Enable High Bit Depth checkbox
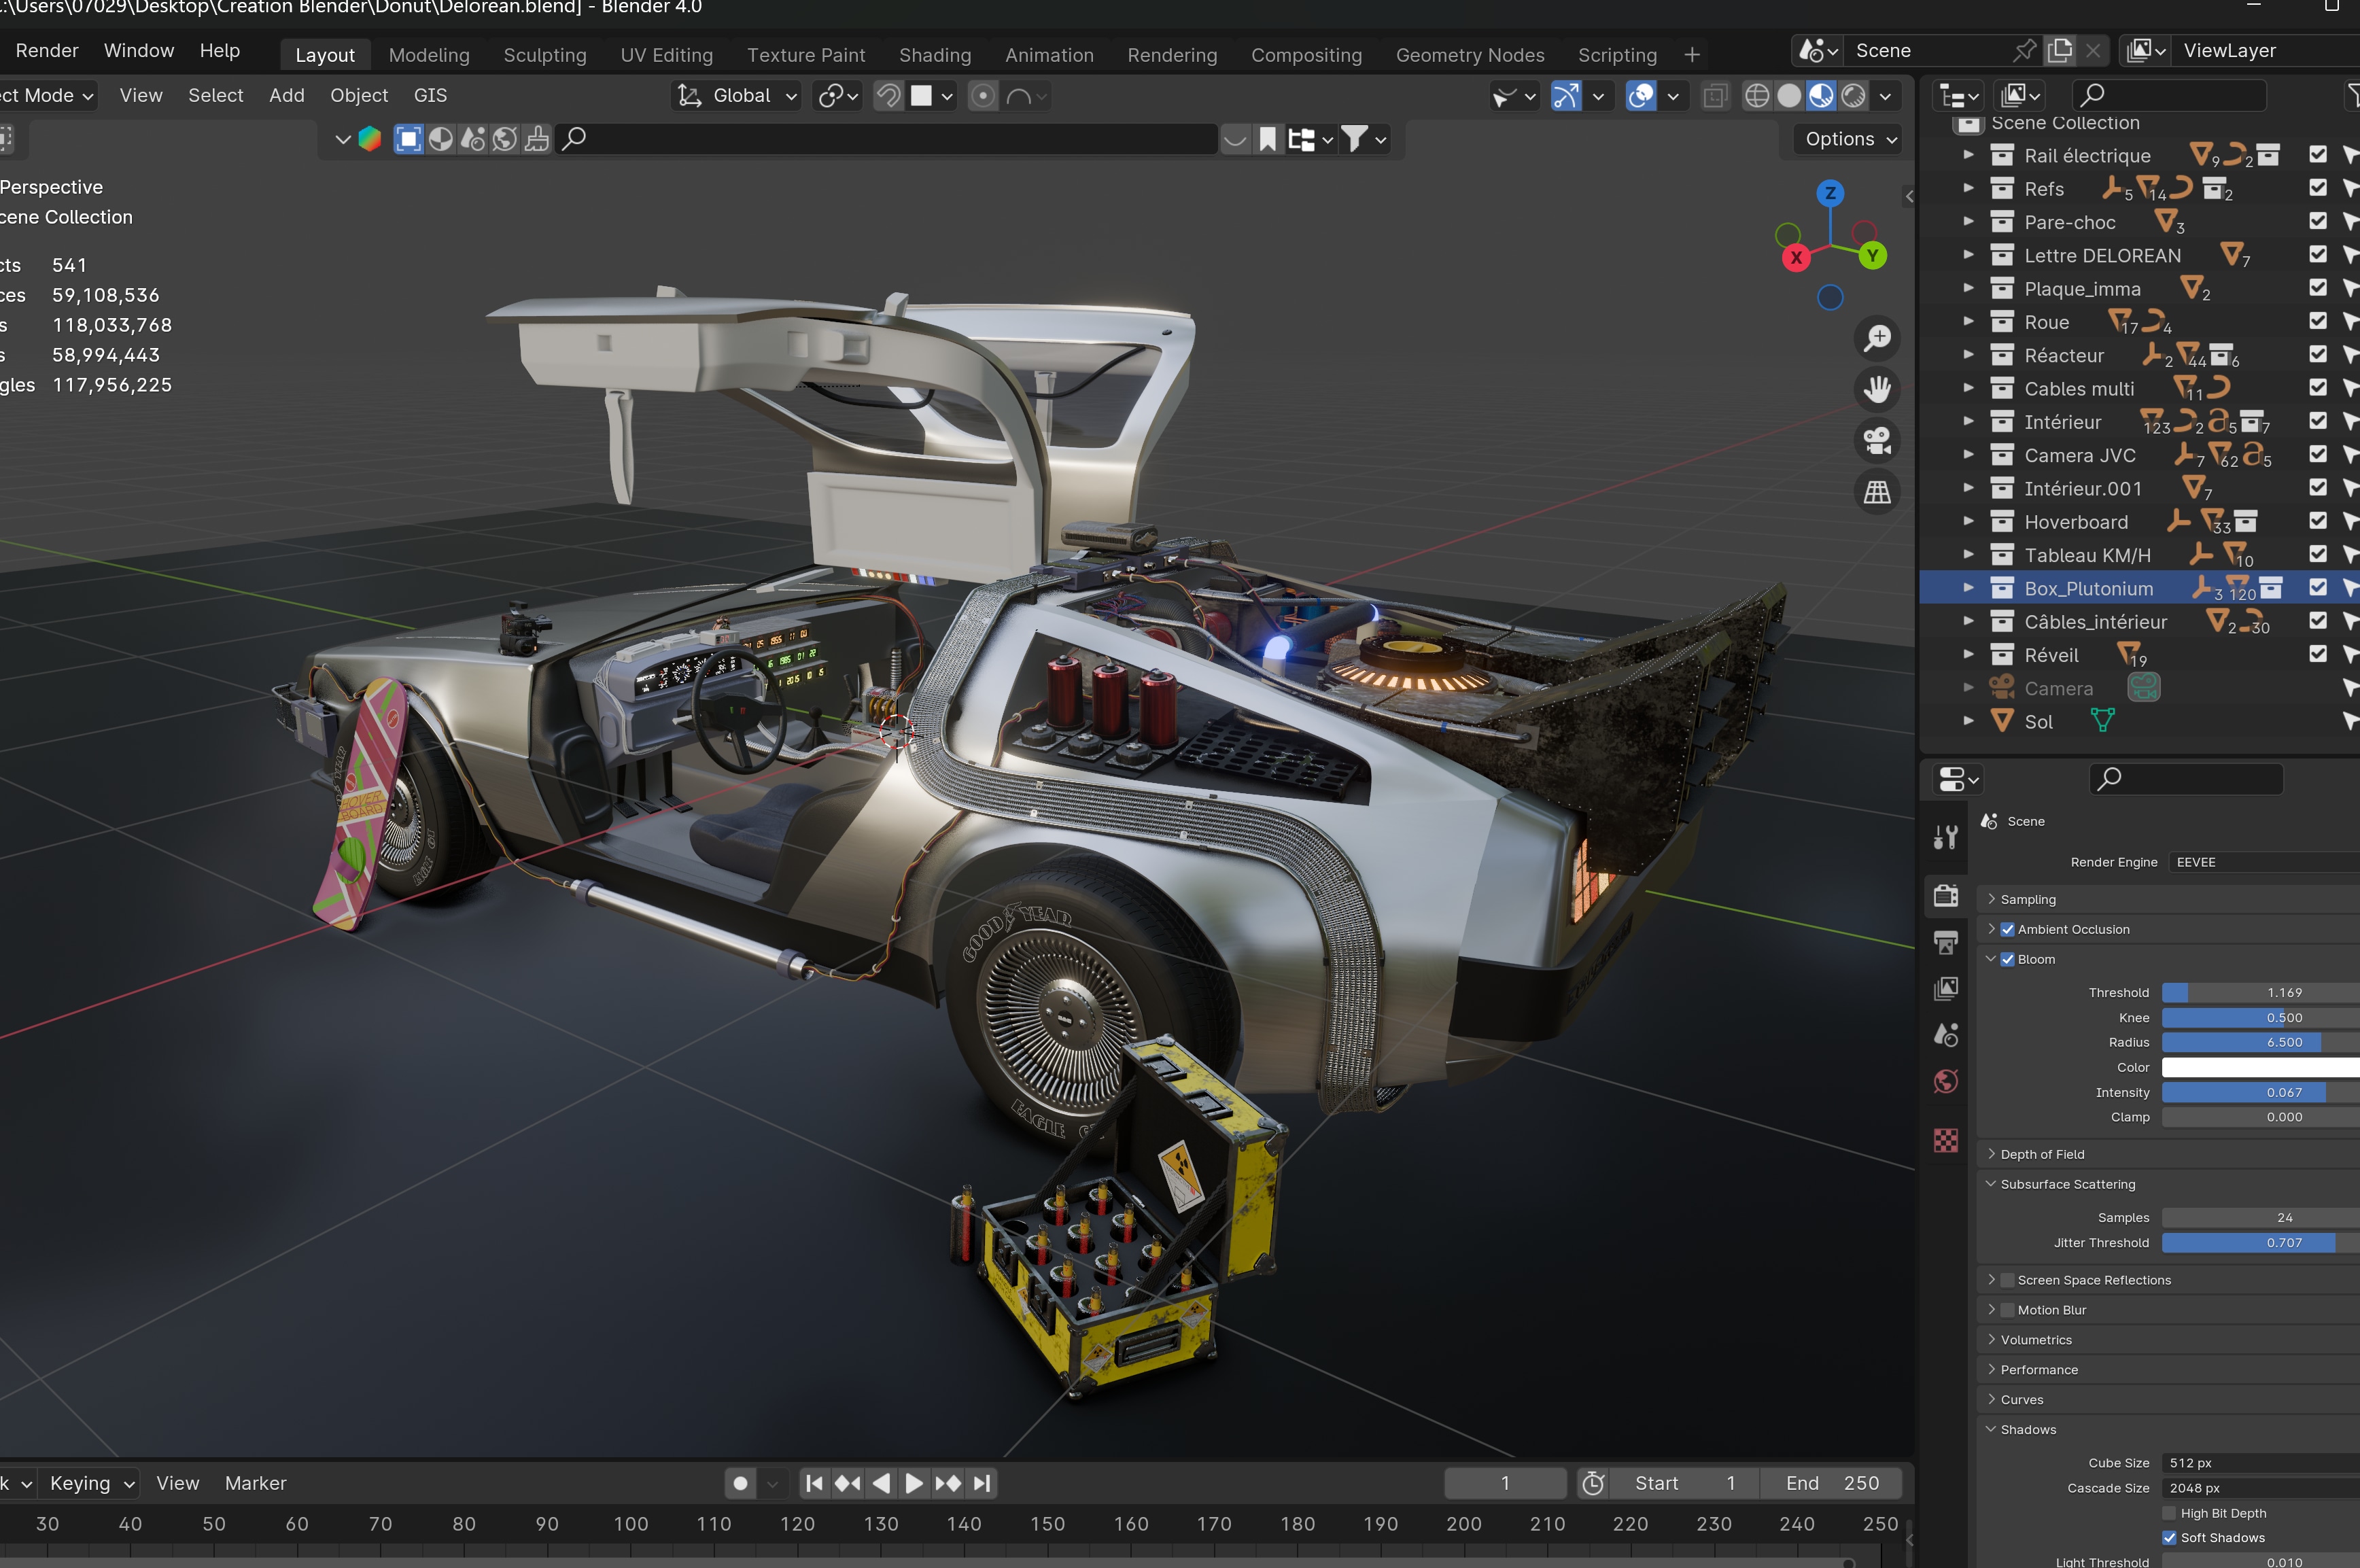The height and width of the screenshot is (1568, 2360). coord(2169,1513)
